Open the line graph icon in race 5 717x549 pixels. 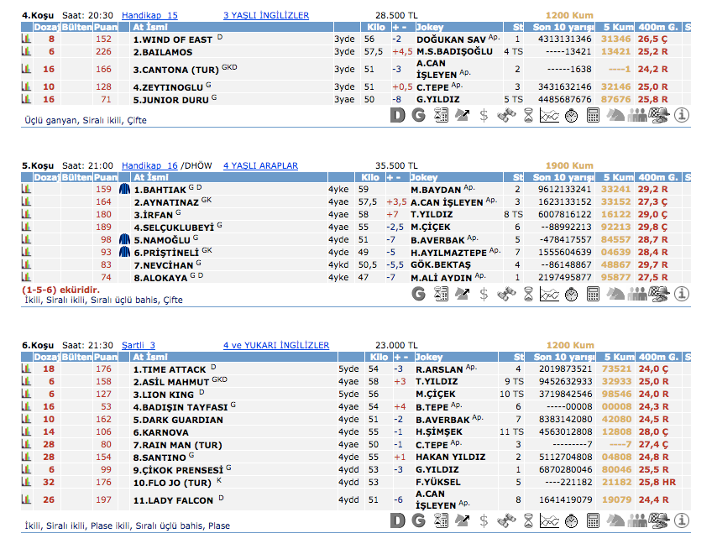[x=549, y=294]
